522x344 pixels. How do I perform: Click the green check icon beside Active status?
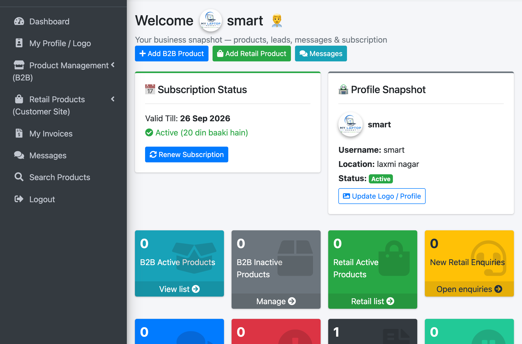click(149, 132)
